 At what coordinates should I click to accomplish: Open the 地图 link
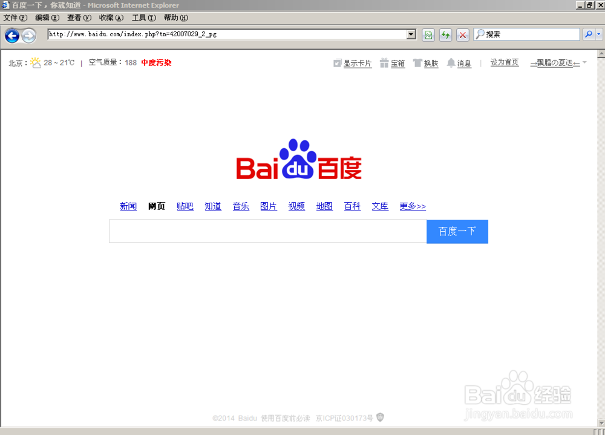point(324,206)
